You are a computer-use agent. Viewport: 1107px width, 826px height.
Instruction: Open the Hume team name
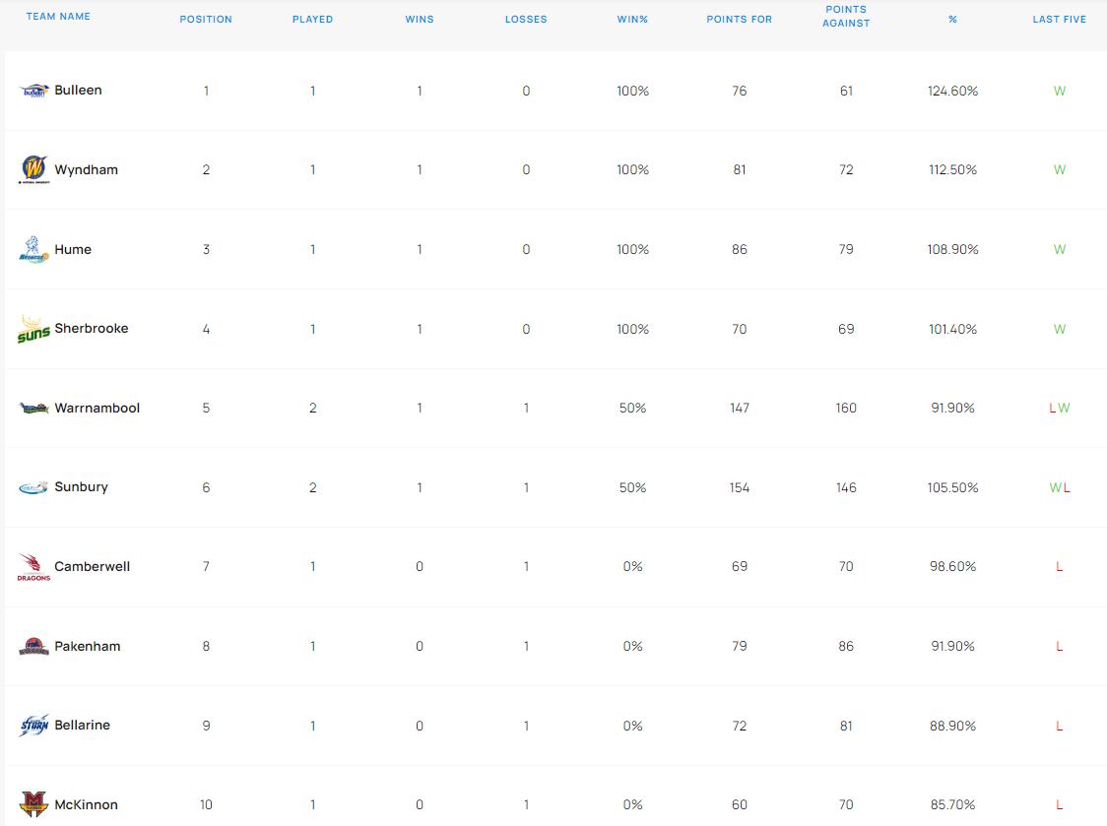point(73,249)
